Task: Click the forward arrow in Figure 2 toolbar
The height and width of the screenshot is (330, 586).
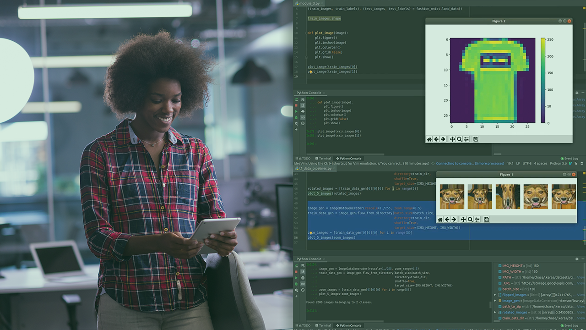Action: pos(443,139)
